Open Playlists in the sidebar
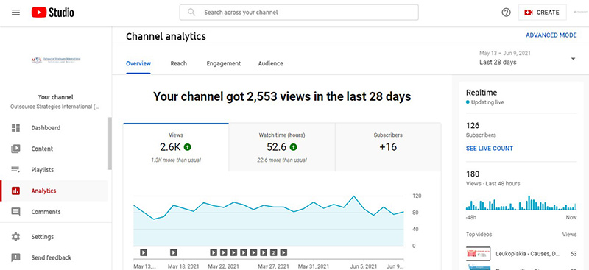The image size is (589, 270). click(x=54, y=170)
